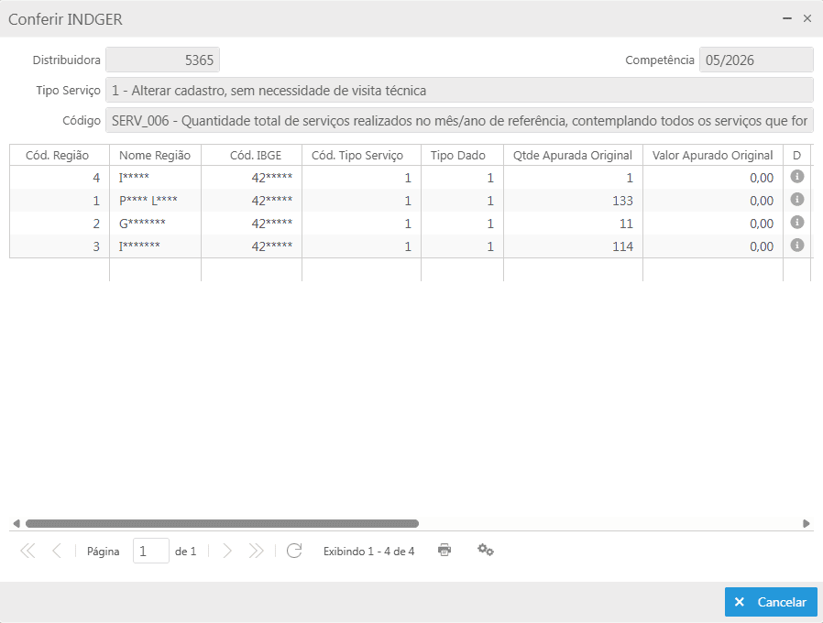Viewport: 823px width, 623px height.
Task: Open grid settings gears icon
Action: click(486, 550)
